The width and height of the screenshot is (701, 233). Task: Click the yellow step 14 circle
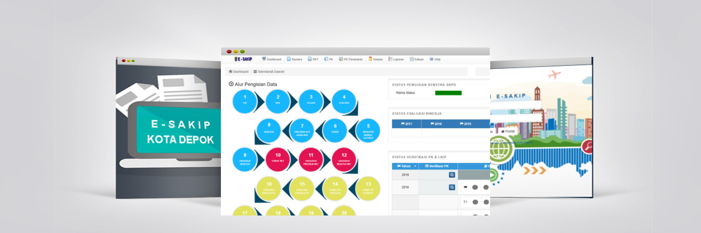(x=335, y=186)
